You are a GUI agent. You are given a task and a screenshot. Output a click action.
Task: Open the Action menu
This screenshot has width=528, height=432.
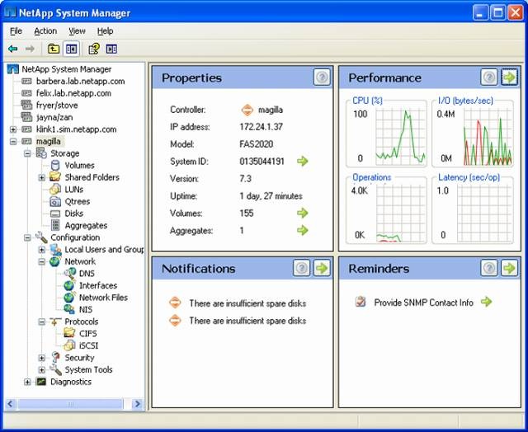45,31
